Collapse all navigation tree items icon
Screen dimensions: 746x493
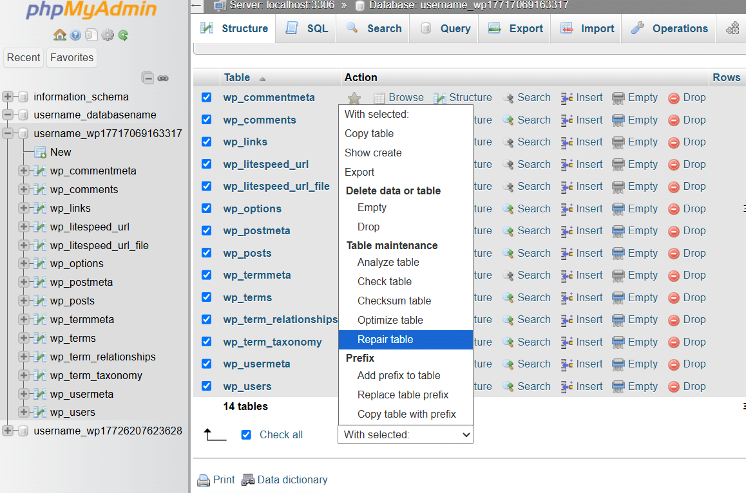[x=148, y=78]
